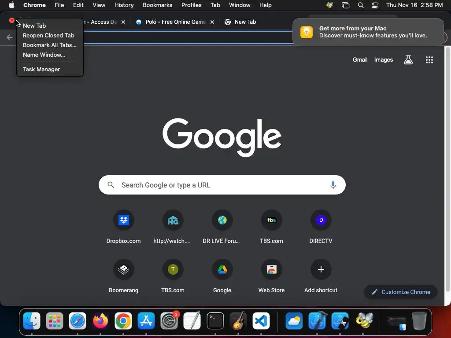
Task: Open System Settings with badge in Dock
Action: coord(169,321)
